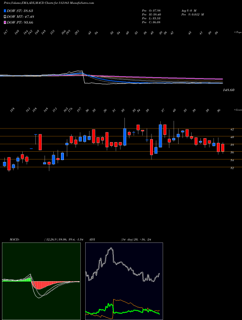Click the 'Pre C: 36.08' close value
The height and width of the screenshot is (320, 242).
(151, 22)
